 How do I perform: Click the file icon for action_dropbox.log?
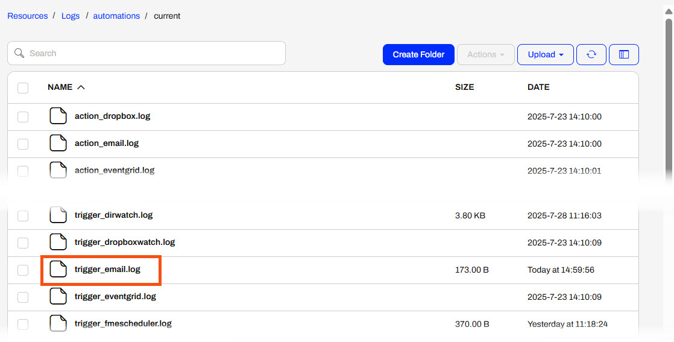tap(58, 116)
